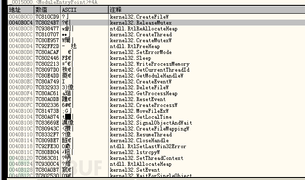Click value 7C80ACAF
305x180 pixels.
[x=47, y=52]
